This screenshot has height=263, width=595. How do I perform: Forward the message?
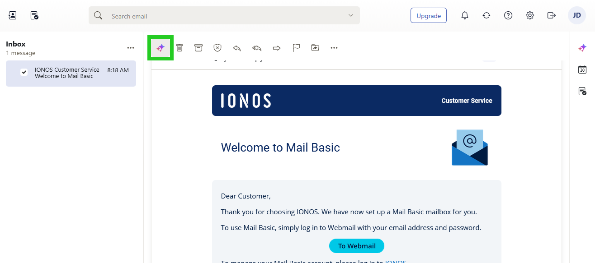coord(276,47)
